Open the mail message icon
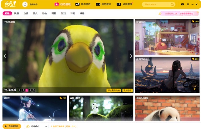201x129 pixels. pos(183,4)
